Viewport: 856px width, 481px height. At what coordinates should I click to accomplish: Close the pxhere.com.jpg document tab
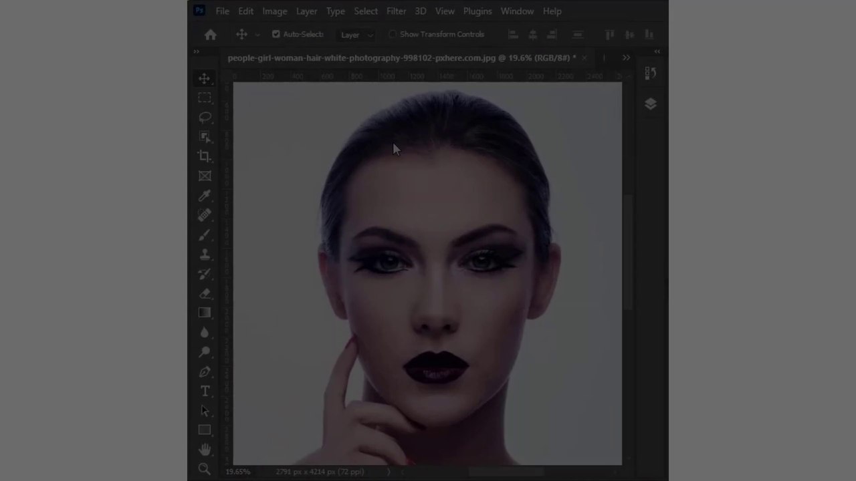[584, 58]
